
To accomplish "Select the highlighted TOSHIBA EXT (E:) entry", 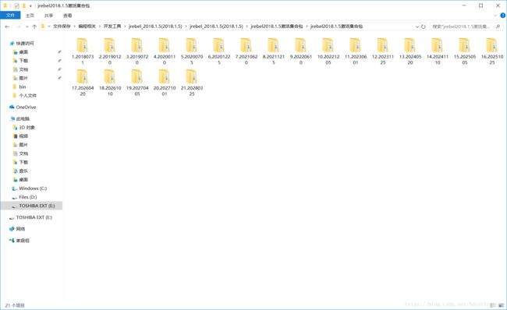I will tap(32, 206).
